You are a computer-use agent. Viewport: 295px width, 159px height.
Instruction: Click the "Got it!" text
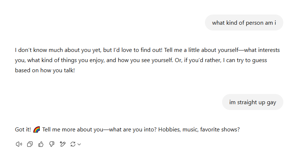click(x=23, y=129)
